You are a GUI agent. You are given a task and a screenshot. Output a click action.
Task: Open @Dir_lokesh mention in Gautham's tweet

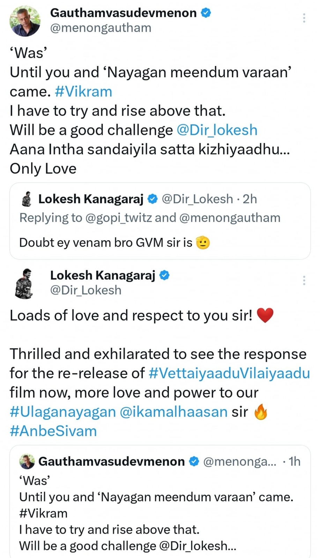pos(217,130)
